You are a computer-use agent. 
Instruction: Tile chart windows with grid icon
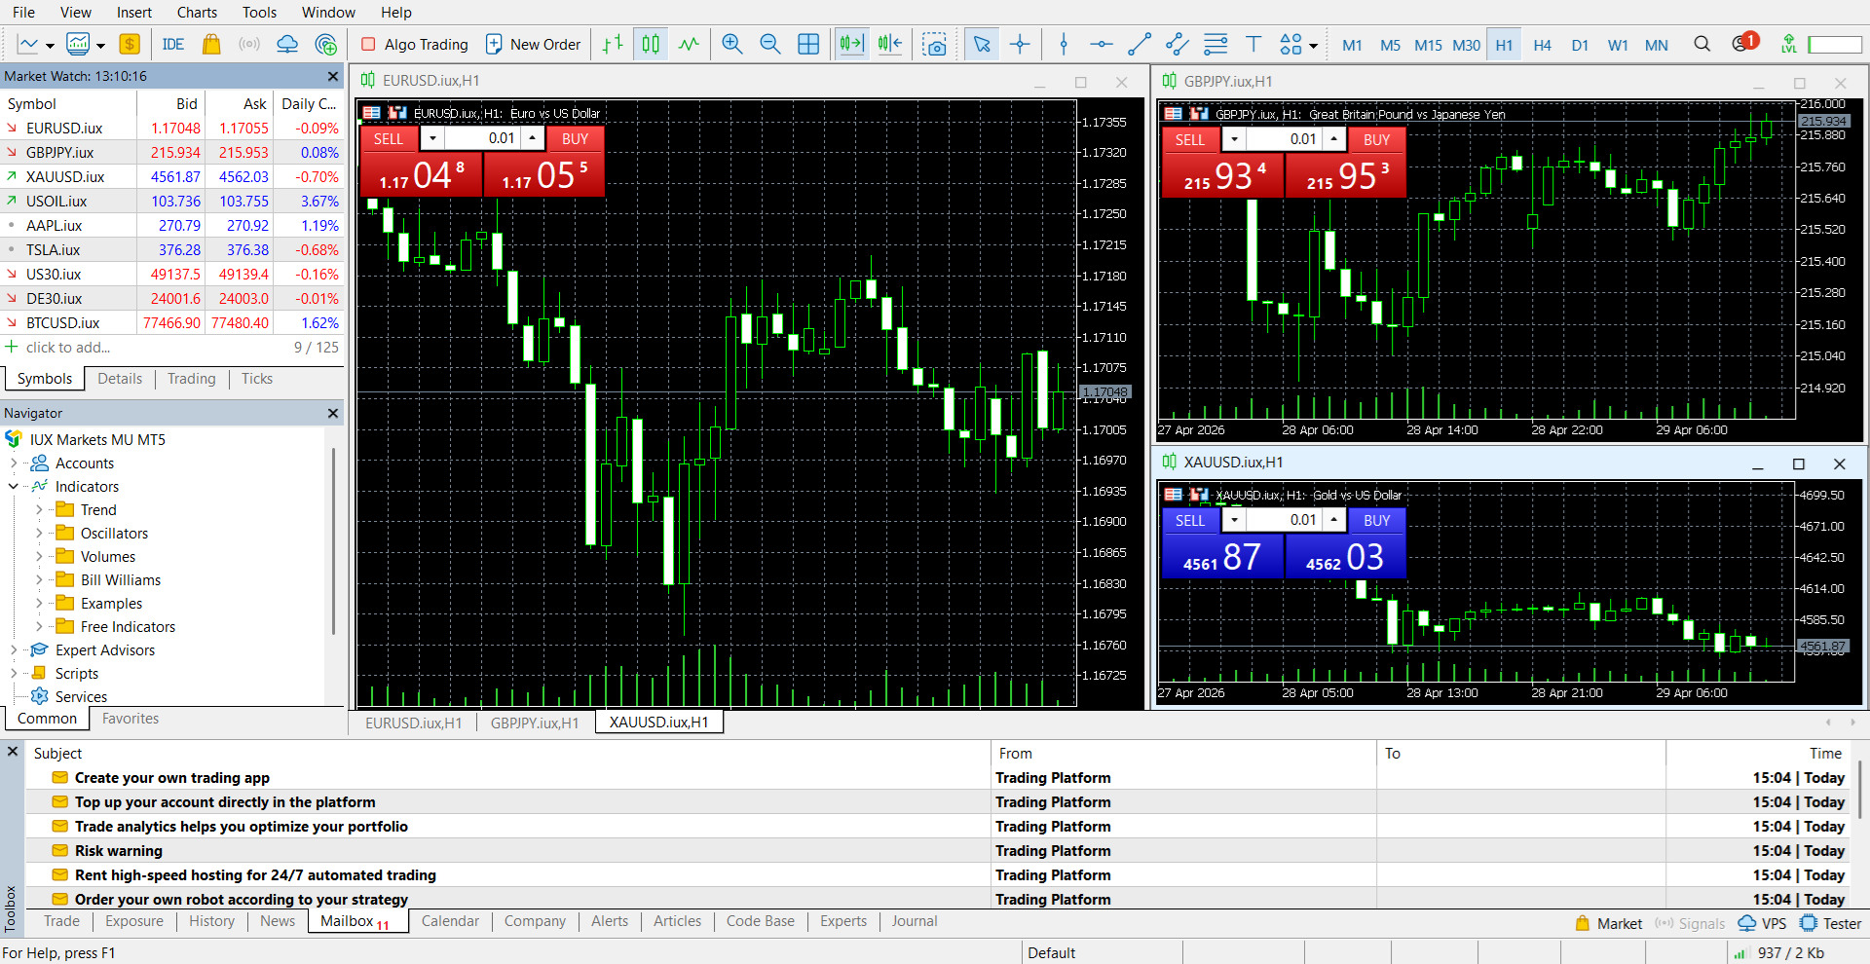tap(808, 44)
